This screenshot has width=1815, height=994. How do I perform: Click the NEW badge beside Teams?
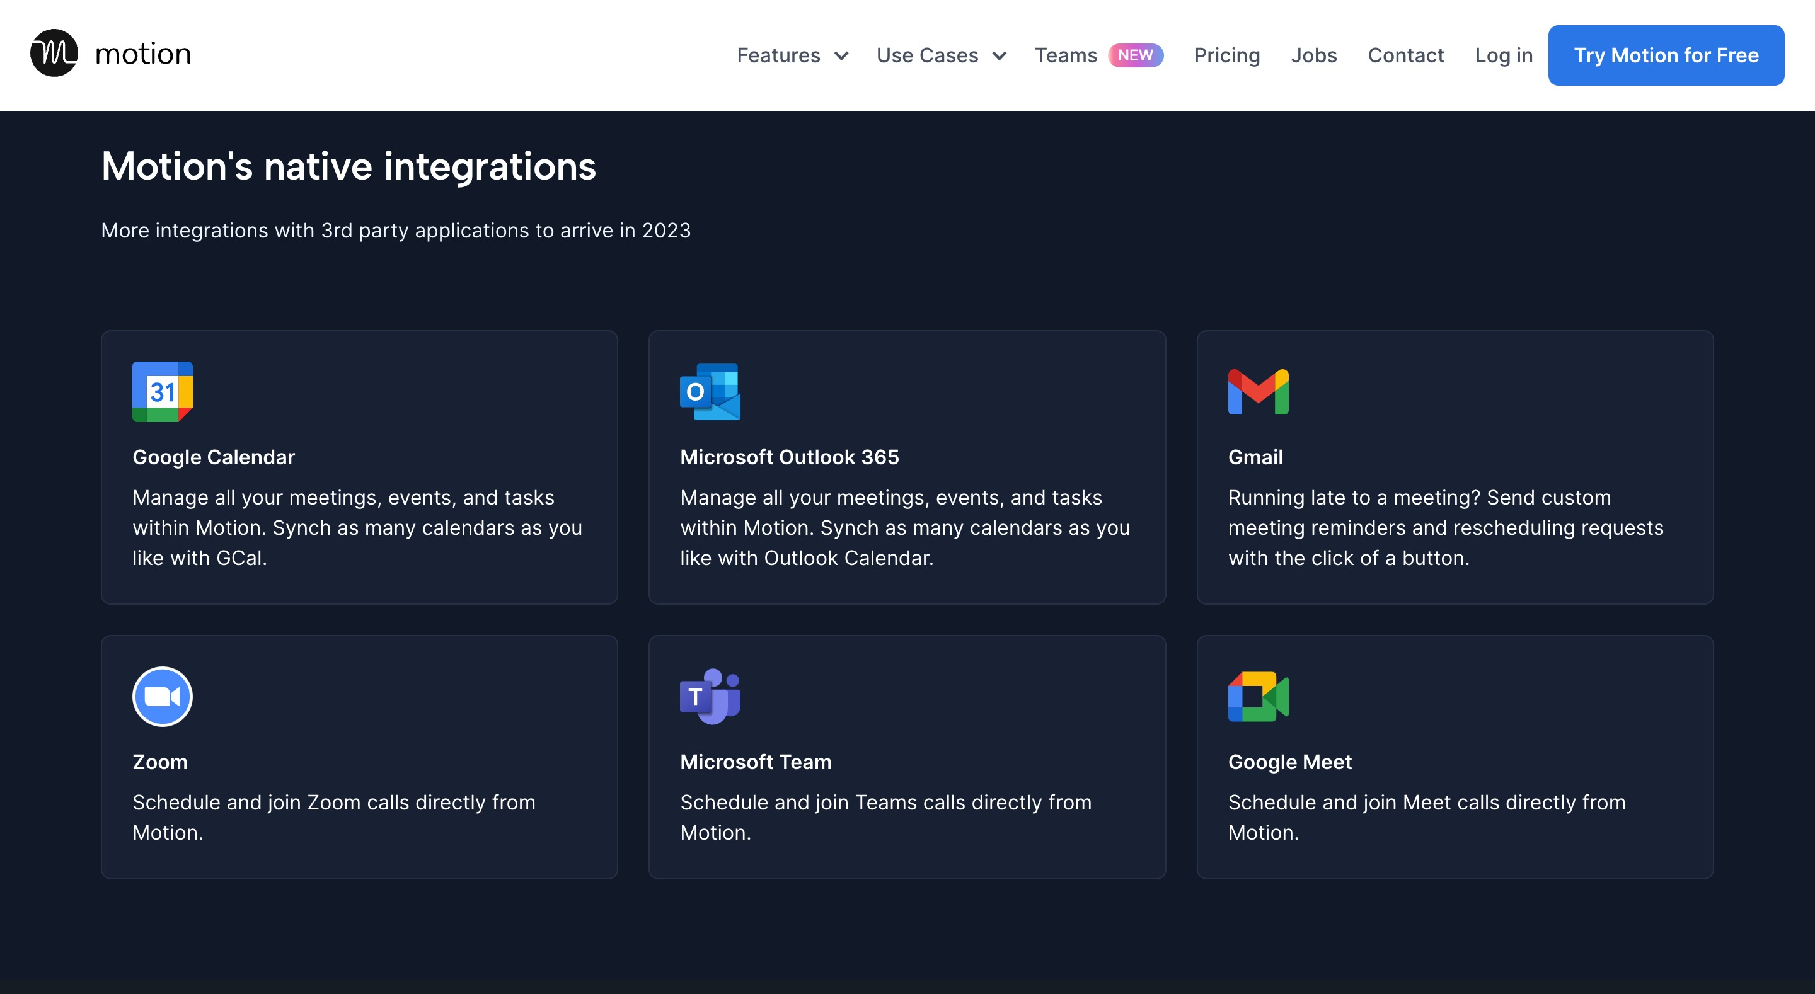click(1135, 55)
